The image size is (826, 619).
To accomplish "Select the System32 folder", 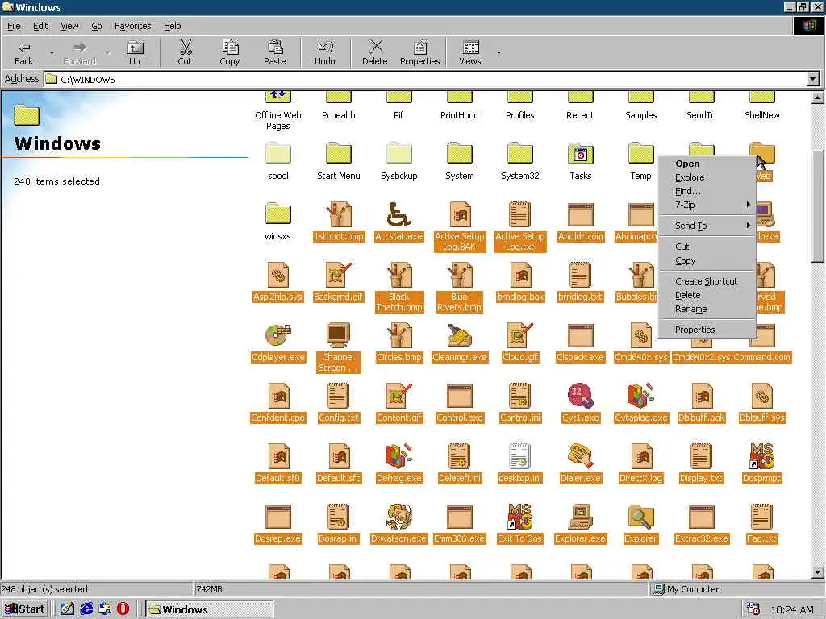I will pos(520,154).
